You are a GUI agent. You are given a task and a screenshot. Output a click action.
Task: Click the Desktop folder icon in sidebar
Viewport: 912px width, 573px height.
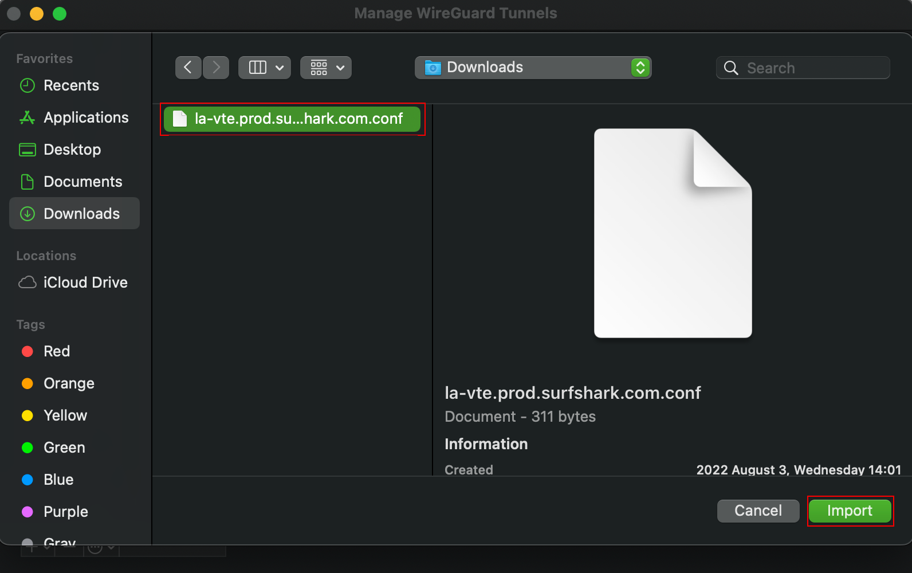pyautogui.click(x=27, y=150)
